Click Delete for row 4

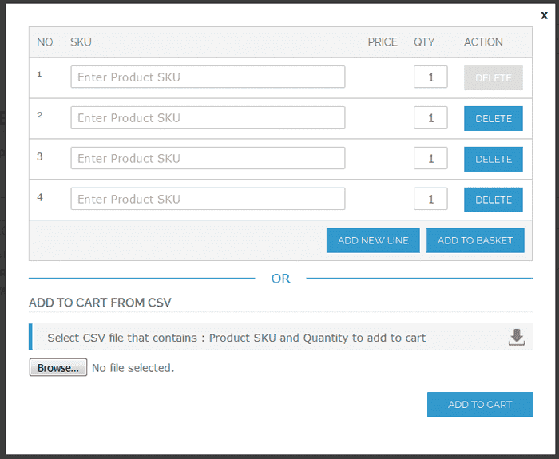coord(493,200)
